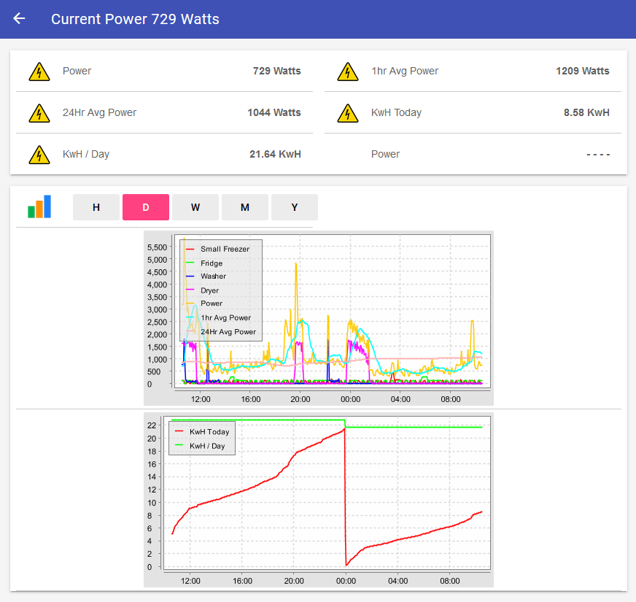Click the Dryer legend entry

(210, 290)
